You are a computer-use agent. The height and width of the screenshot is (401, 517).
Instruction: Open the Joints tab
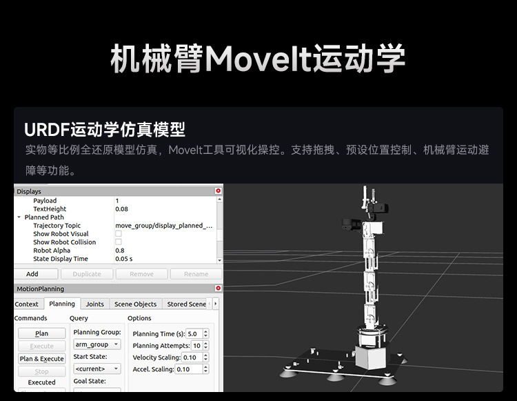coord(94,304)
